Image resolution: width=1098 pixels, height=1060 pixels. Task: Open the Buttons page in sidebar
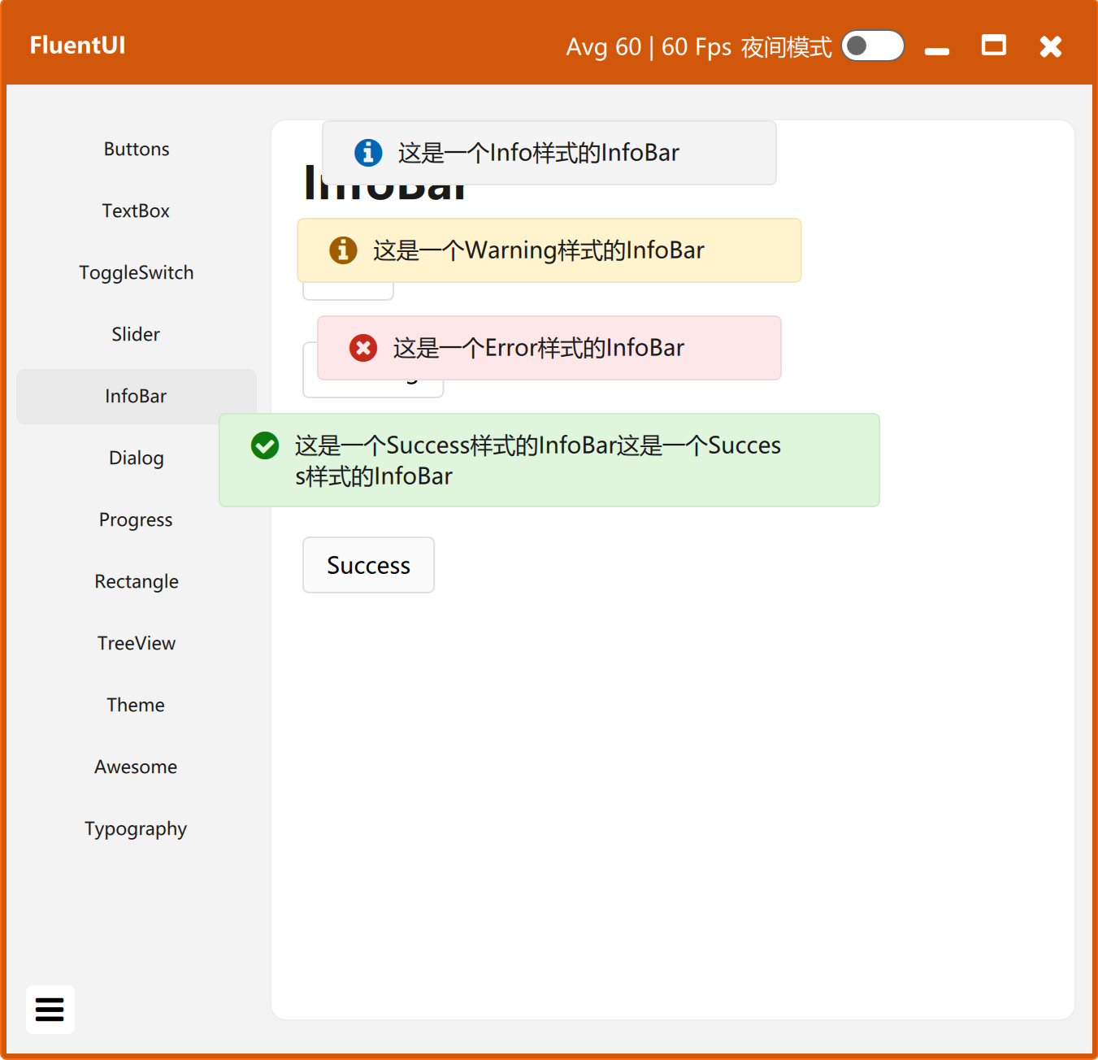tap(137, 149)
